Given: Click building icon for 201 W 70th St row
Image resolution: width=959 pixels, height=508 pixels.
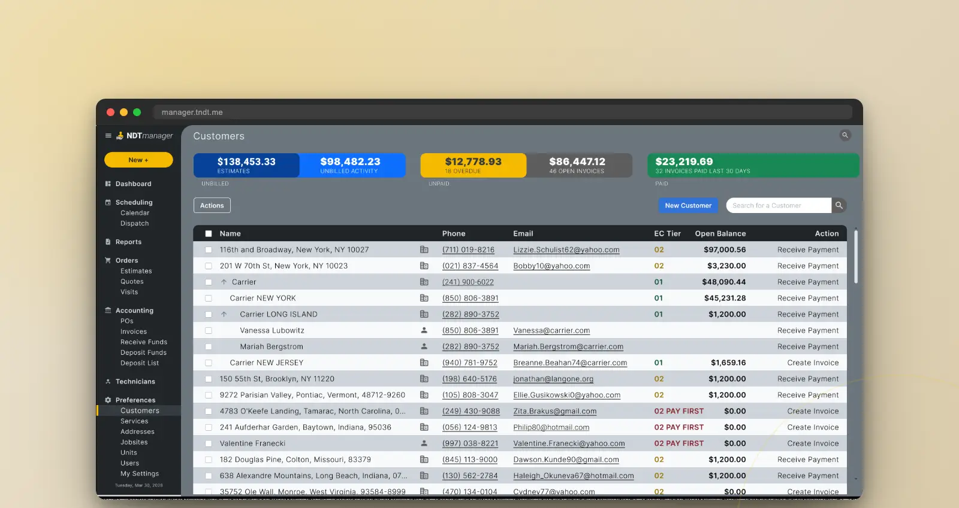Looking at the screenshot, I should pos(424,266).
